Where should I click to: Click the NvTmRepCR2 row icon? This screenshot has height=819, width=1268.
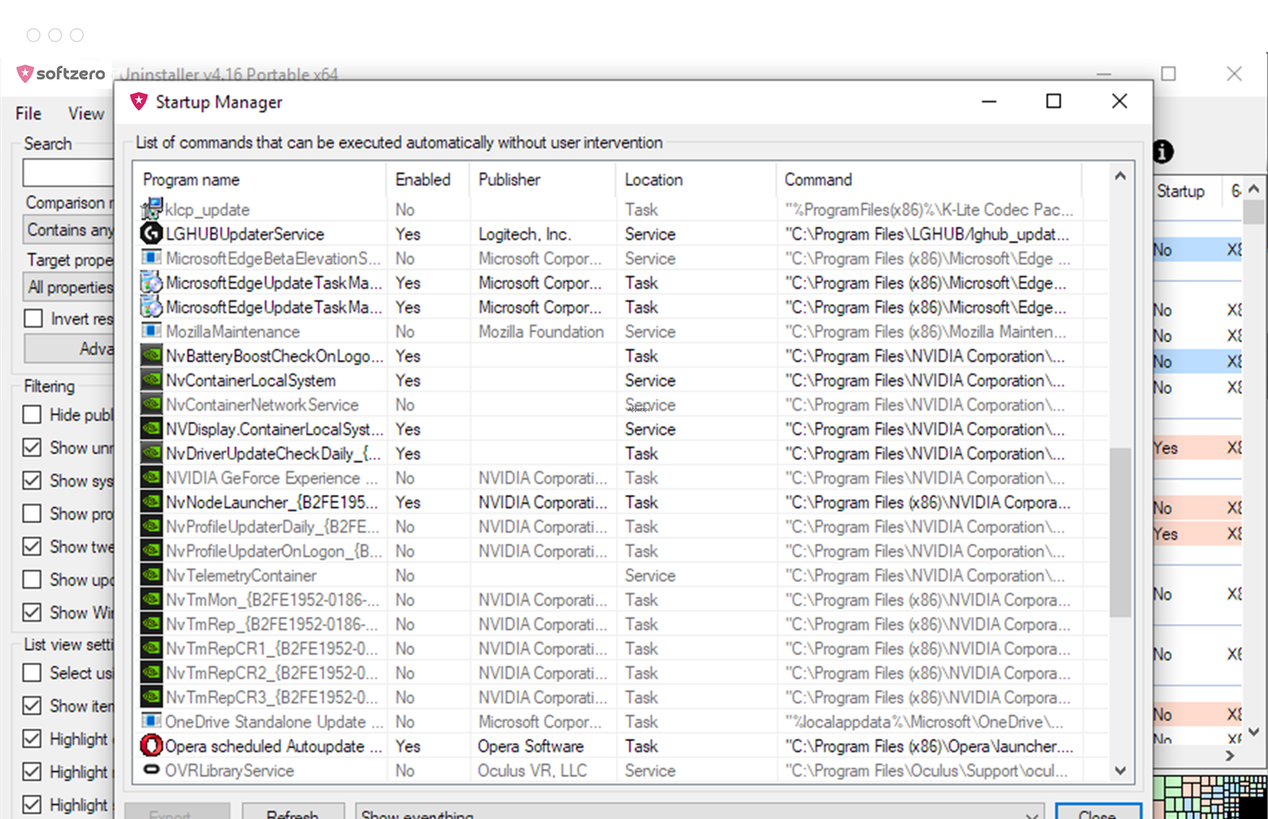[x=151, y=672]
